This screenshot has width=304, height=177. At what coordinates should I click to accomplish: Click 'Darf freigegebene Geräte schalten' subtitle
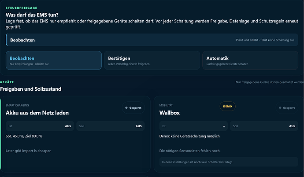point(227,64)
